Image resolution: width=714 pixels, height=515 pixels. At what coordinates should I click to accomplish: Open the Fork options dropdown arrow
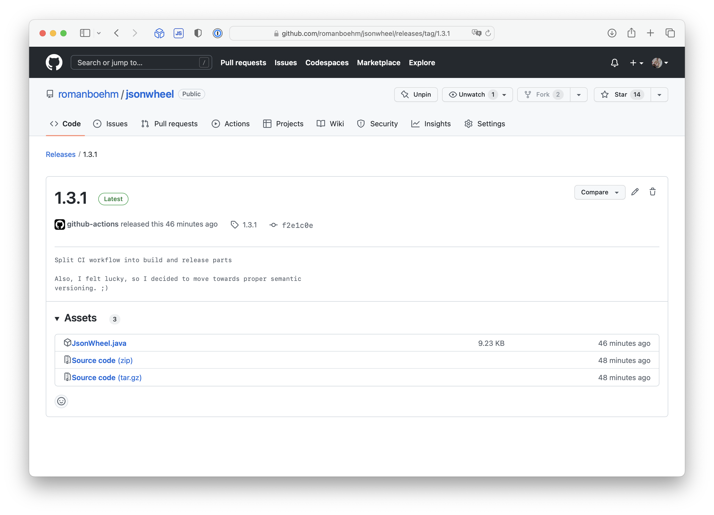tap(579, 94)
